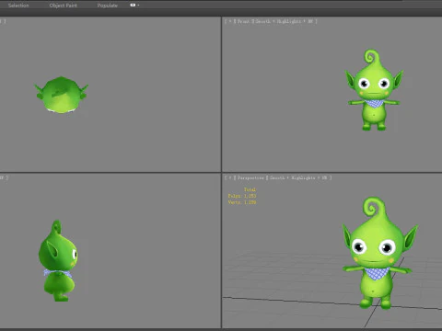Select the side-view character in bottom-left viewport

tap(58, 260)
